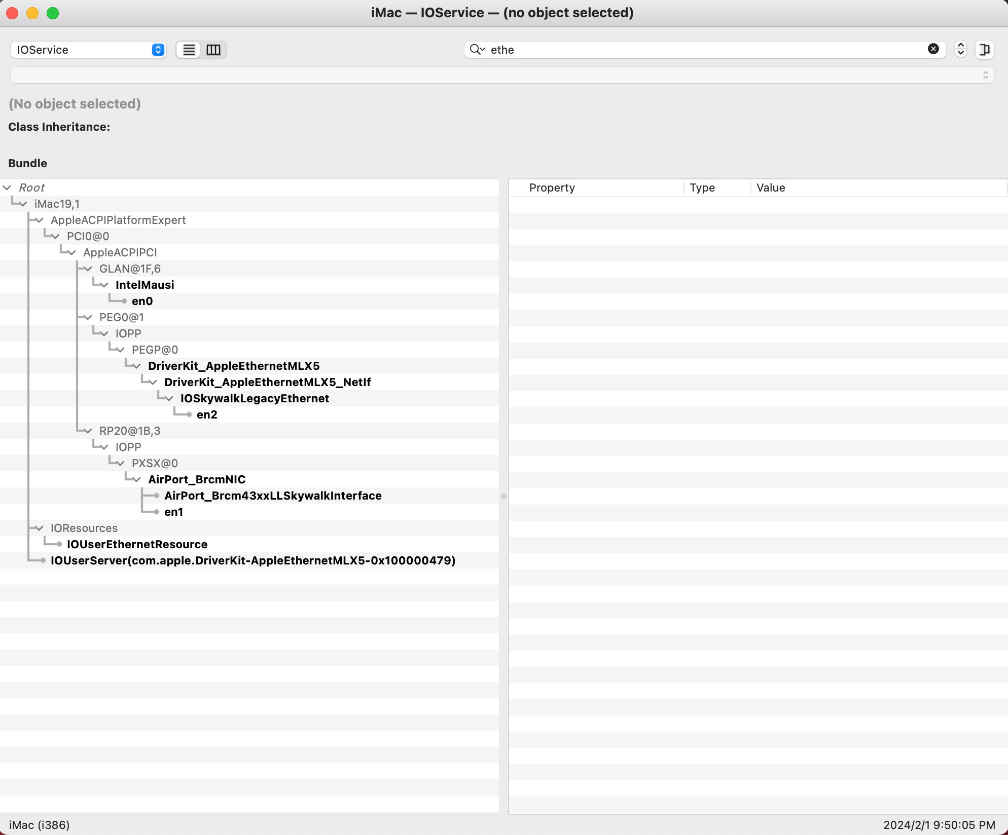Screen dimensions: 1008x835
Task: Collapse the IOResources tree node
Action: click(x=40, y=528)
